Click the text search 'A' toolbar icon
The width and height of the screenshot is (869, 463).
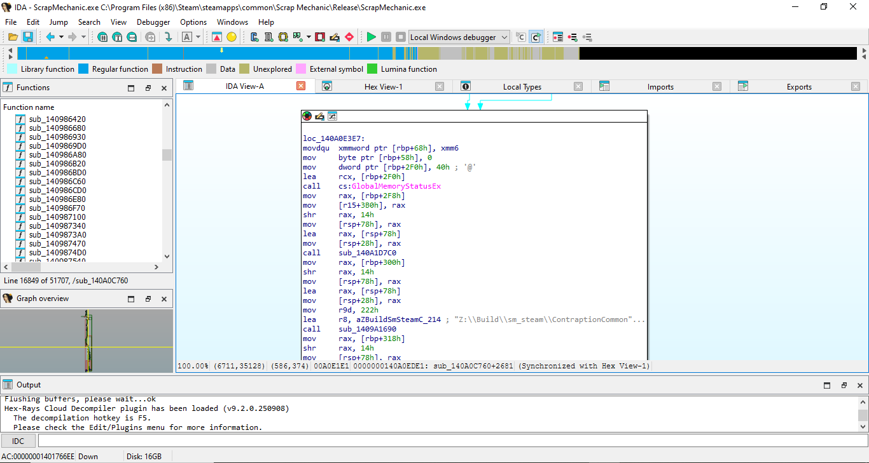(187, 37)
